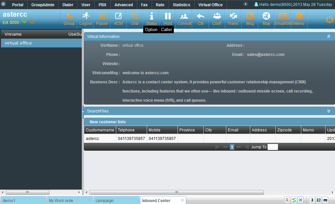Expand the SearchFiles panel
This screenshot has height=204, width=335.
click(x=328, y=111)
